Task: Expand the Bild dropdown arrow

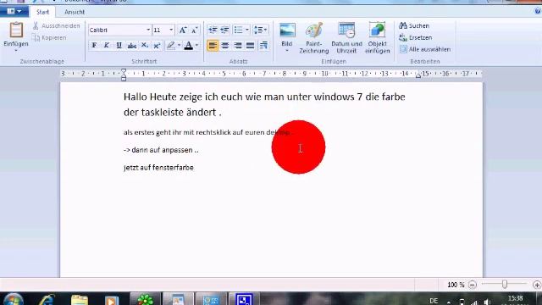Action: pos(287,51)
